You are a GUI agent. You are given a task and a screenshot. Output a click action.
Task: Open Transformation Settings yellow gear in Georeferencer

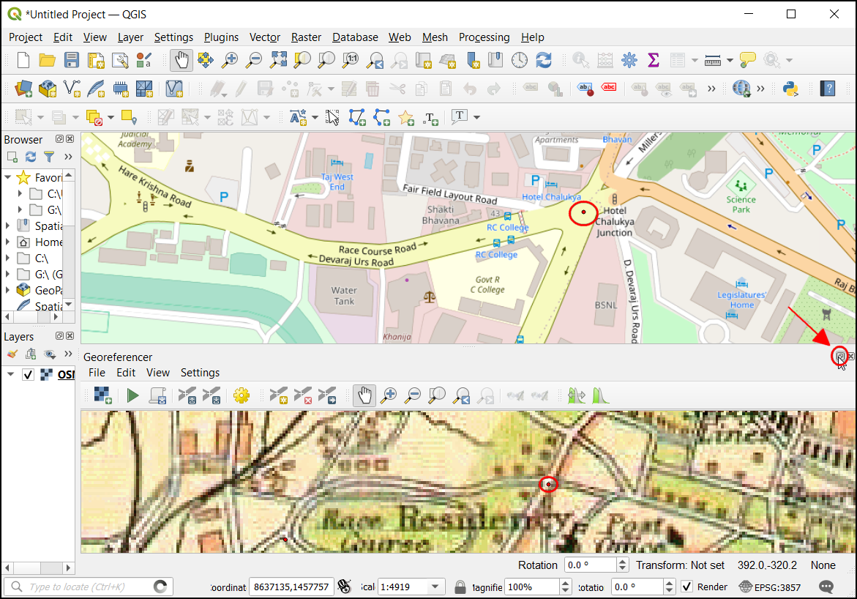pyautogui.click(x=241, y=395)
